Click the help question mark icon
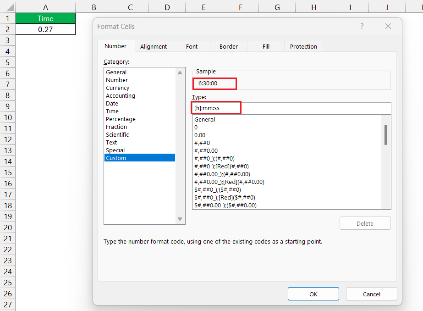The image size is (423, 311). (362, 26)
